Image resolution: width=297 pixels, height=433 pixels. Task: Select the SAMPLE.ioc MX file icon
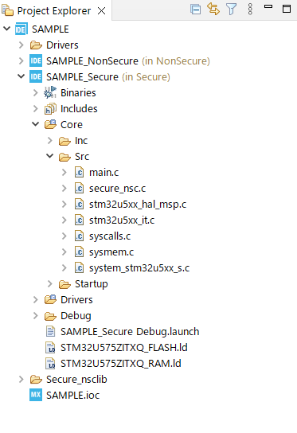[36, 395]
